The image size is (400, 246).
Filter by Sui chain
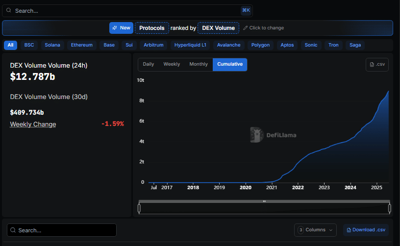tap(129, 45)
